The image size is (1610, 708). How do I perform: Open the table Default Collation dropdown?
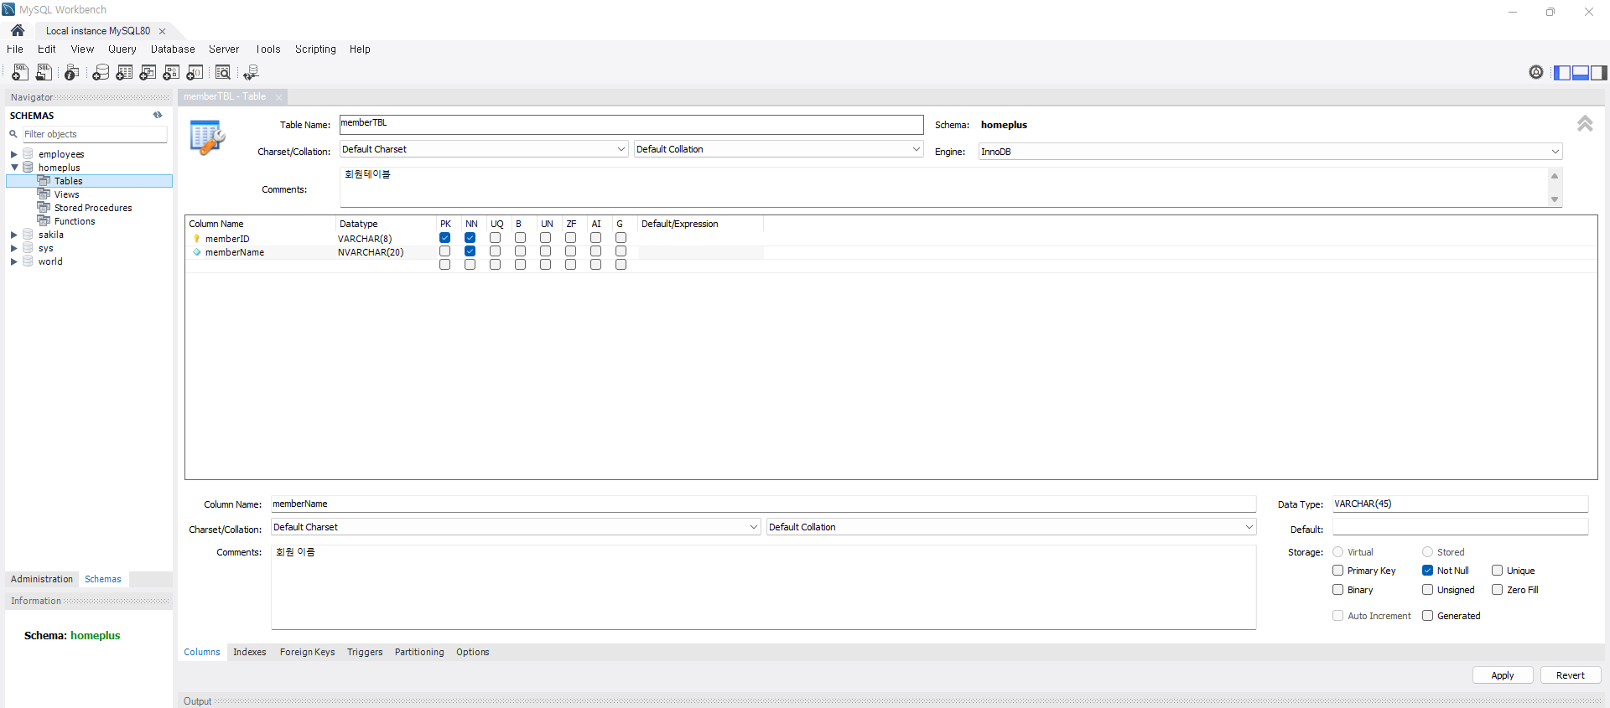778,149
